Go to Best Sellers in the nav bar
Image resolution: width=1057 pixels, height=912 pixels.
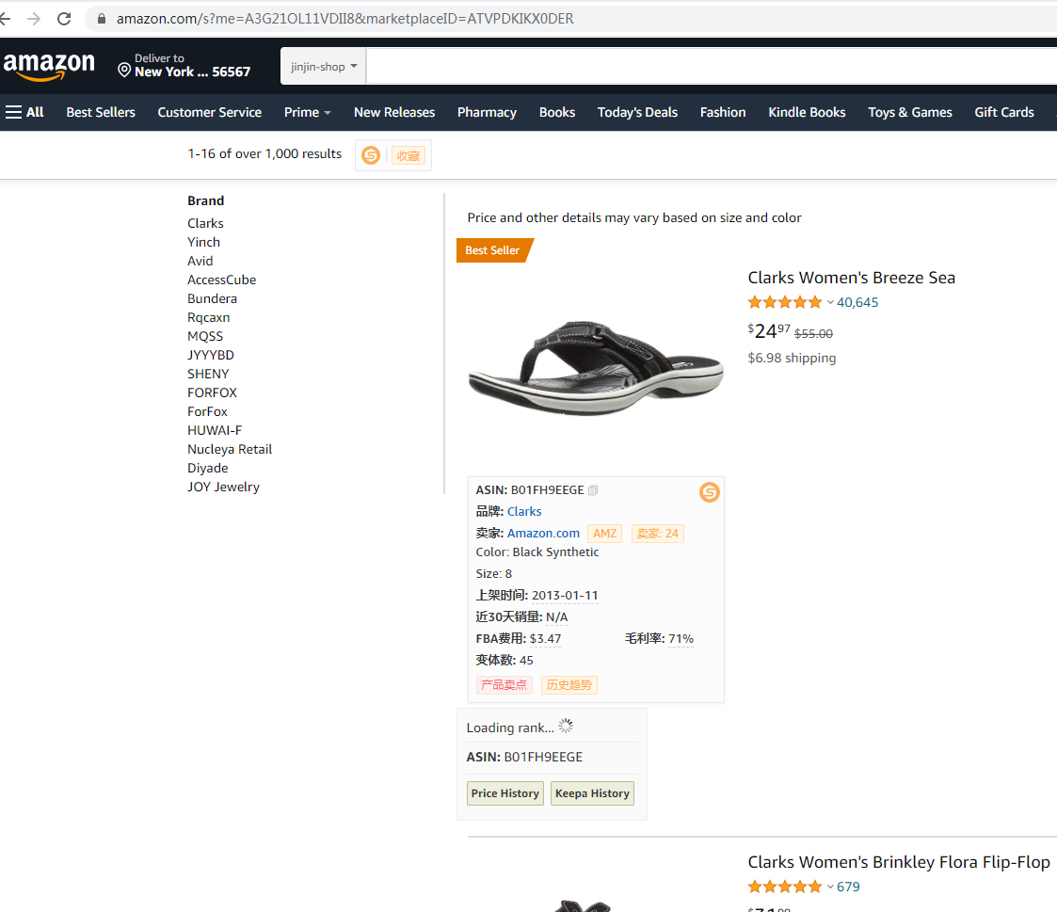(x=101, y=112)
